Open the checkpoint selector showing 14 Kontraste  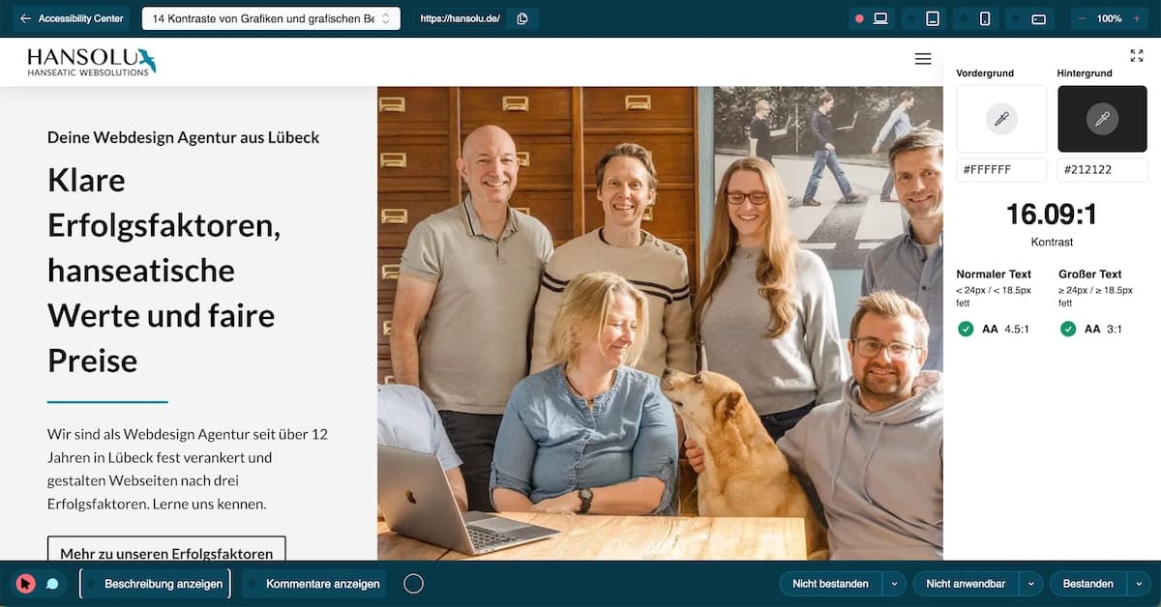coord(271,17)
